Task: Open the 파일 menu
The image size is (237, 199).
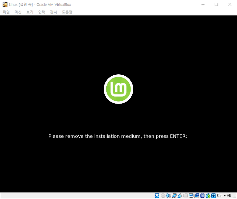Action: [x=6, y=12]
